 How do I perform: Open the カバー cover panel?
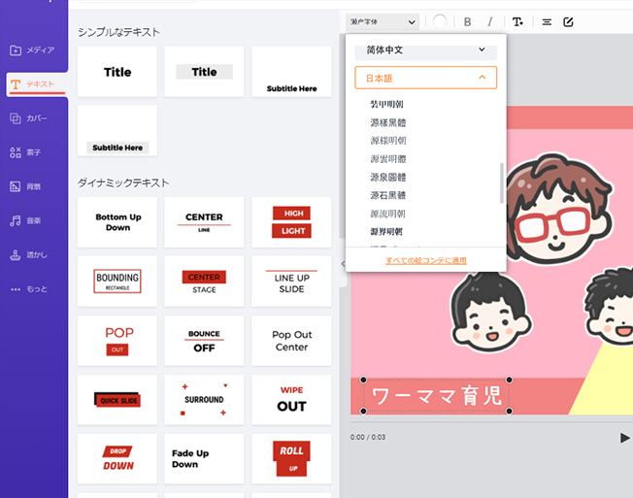click(x=33, y=118)
